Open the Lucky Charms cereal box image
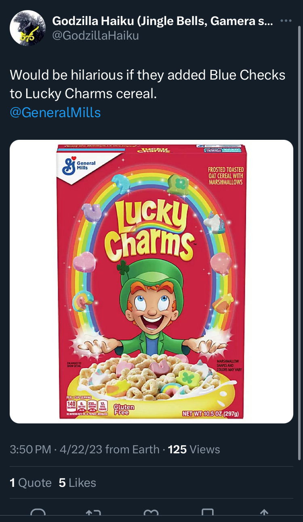 pos(151,282)
